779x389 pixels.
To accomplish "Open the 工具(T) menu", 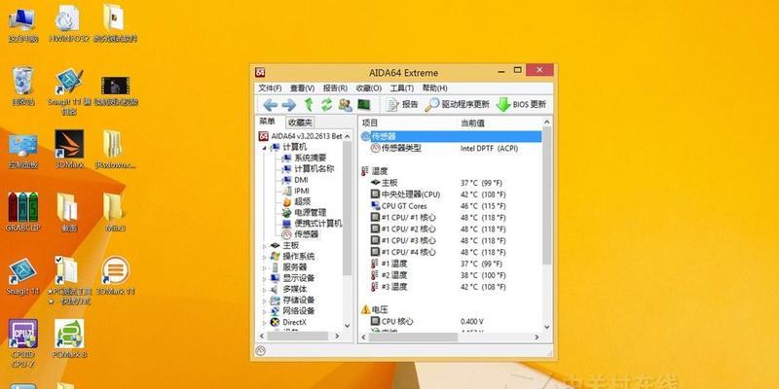I will 402,88.
